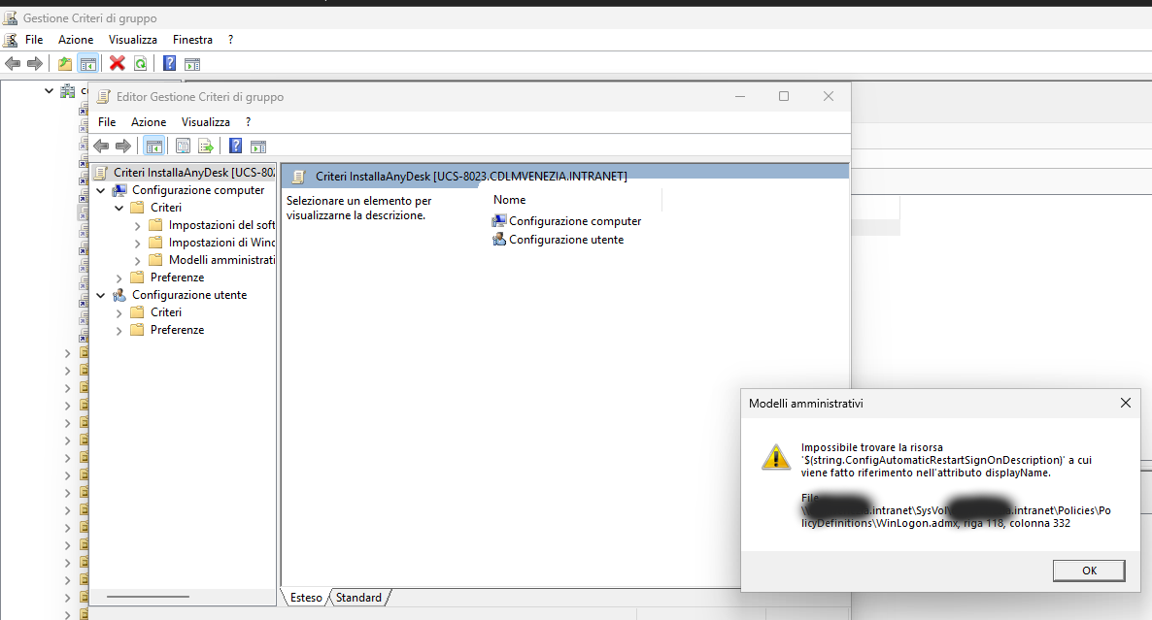Open Visualizza menu in Gestione Criteri di gruppo
Image resolution: width=1152 pixels, height=620 pixels.
pyautogui.click(x=133, y=40)
